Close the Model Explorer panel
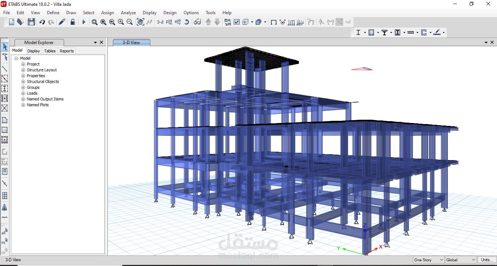Screen dimensions: 497x266 click(102, 43)
